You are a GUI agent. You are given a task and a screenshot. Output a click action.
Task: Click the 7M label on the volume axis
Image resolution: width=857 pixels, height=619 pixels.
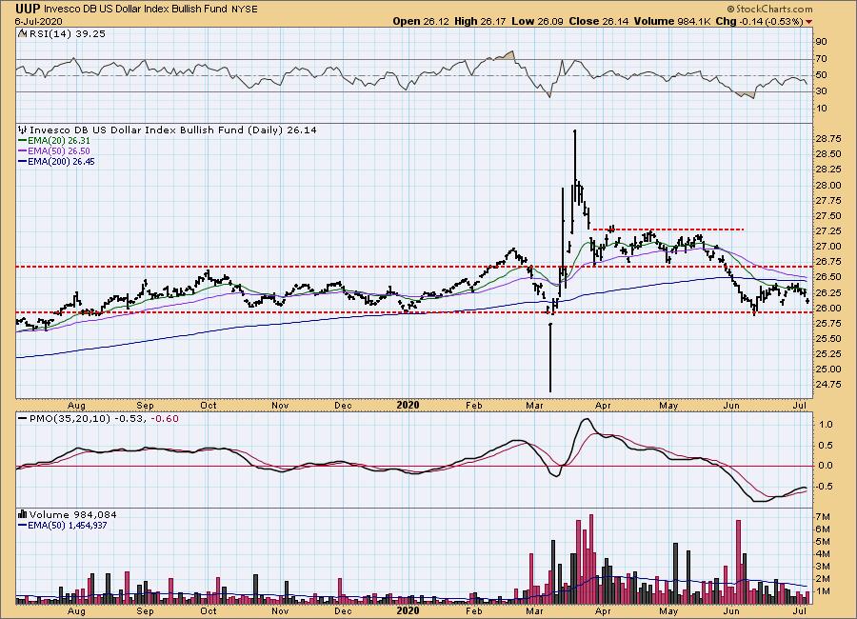(823, 517)
